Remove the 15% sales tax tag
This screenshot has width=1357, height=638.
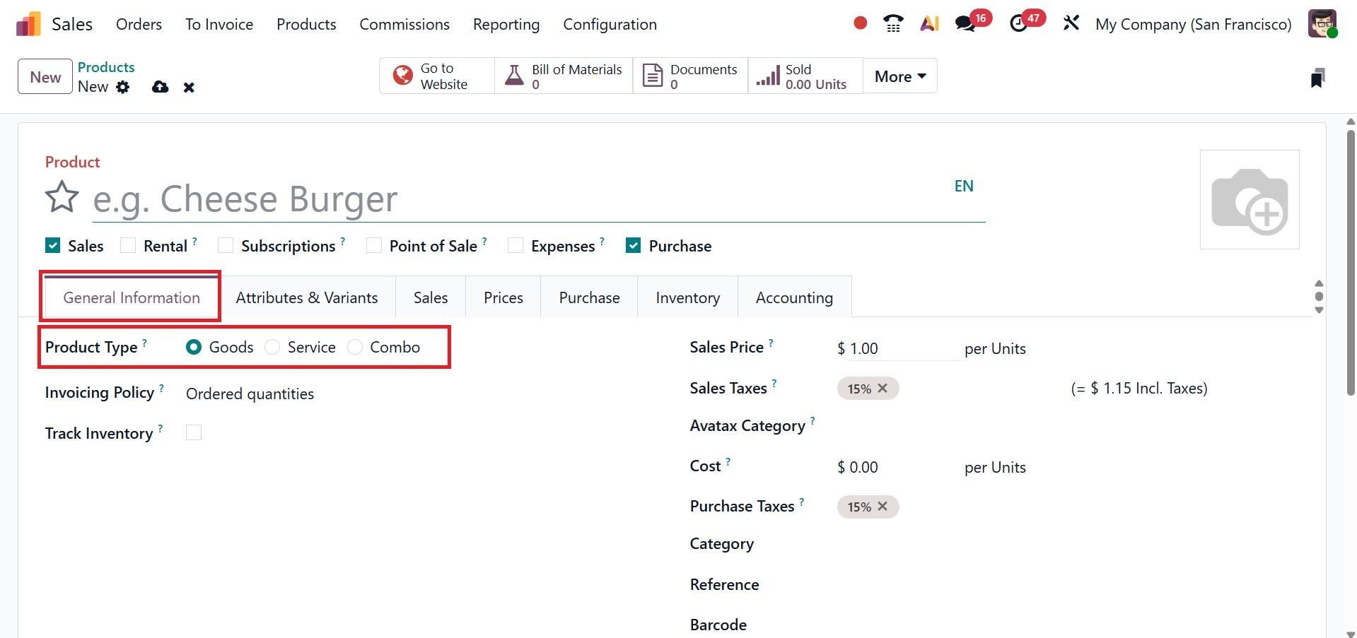tap(883, 389)
